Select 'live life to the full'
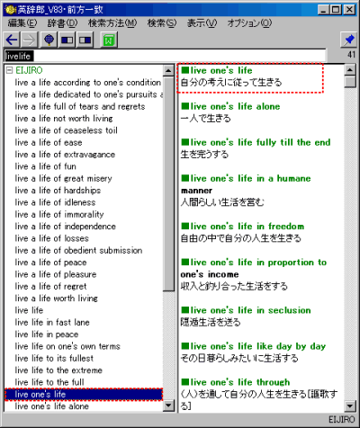The width and height of the screenshot is (360, 428). 49,382
